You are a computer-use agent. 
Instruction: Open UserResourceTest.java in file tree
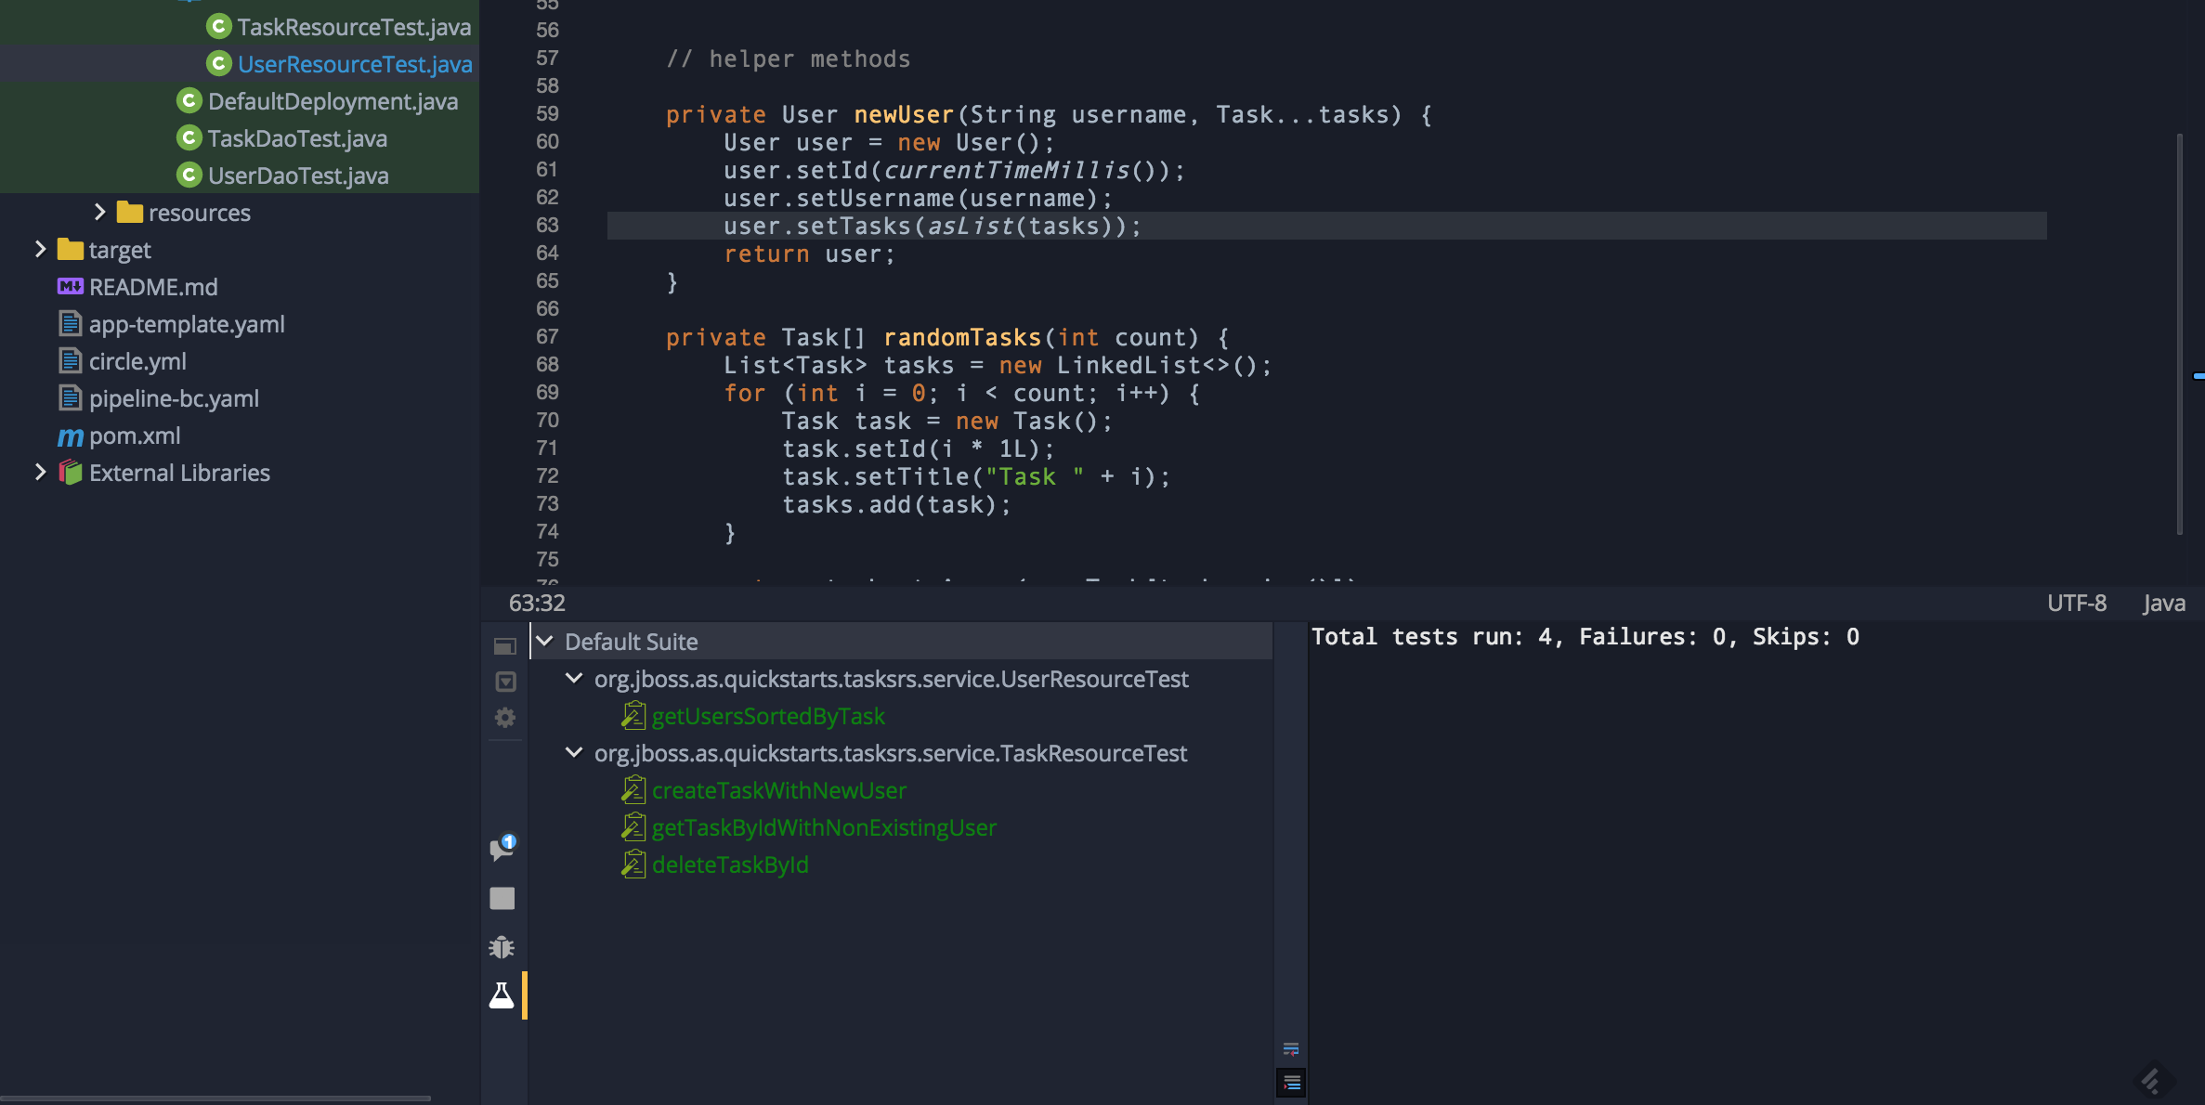354,64
